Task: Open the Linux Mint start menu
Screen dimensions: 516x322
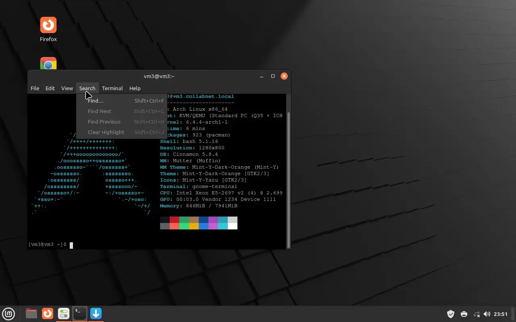Action: click(x=9, y=314)
